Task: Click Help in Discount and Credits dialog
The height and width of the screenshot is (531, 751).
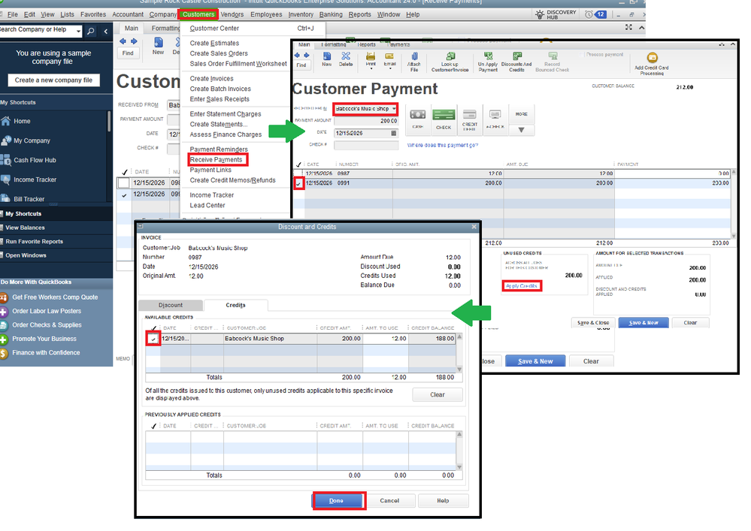Action: (443, 501)
